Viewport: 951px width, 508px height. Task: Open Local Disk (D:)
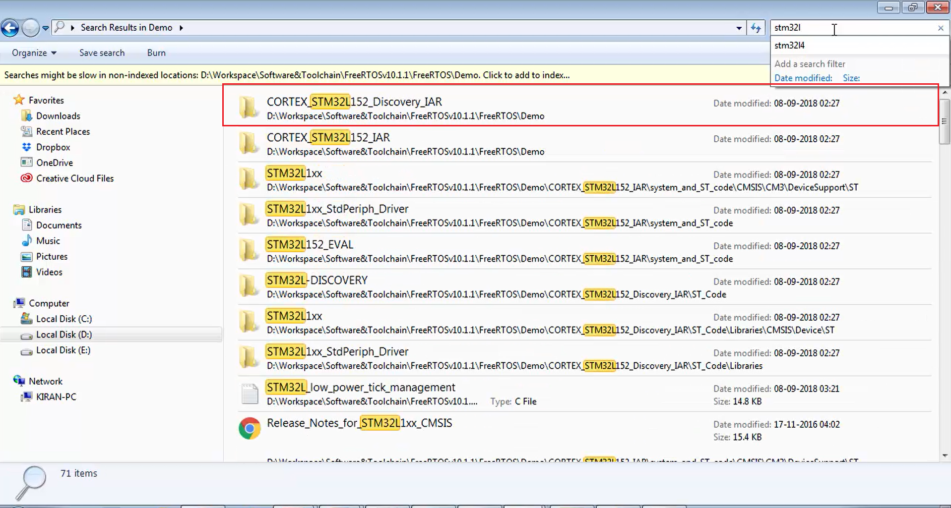click(63, 335)
